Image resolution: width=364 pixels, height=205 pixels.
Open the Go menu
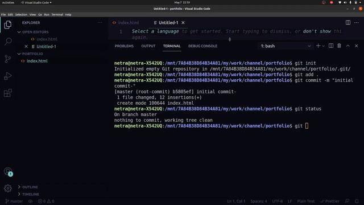coord(40,14)
